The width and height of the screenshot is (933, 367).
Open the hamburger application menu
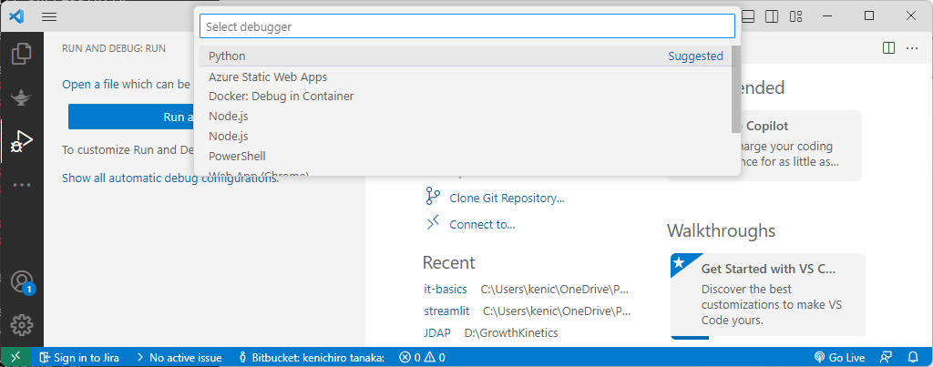pyautogui.click(x=49, y=16)
